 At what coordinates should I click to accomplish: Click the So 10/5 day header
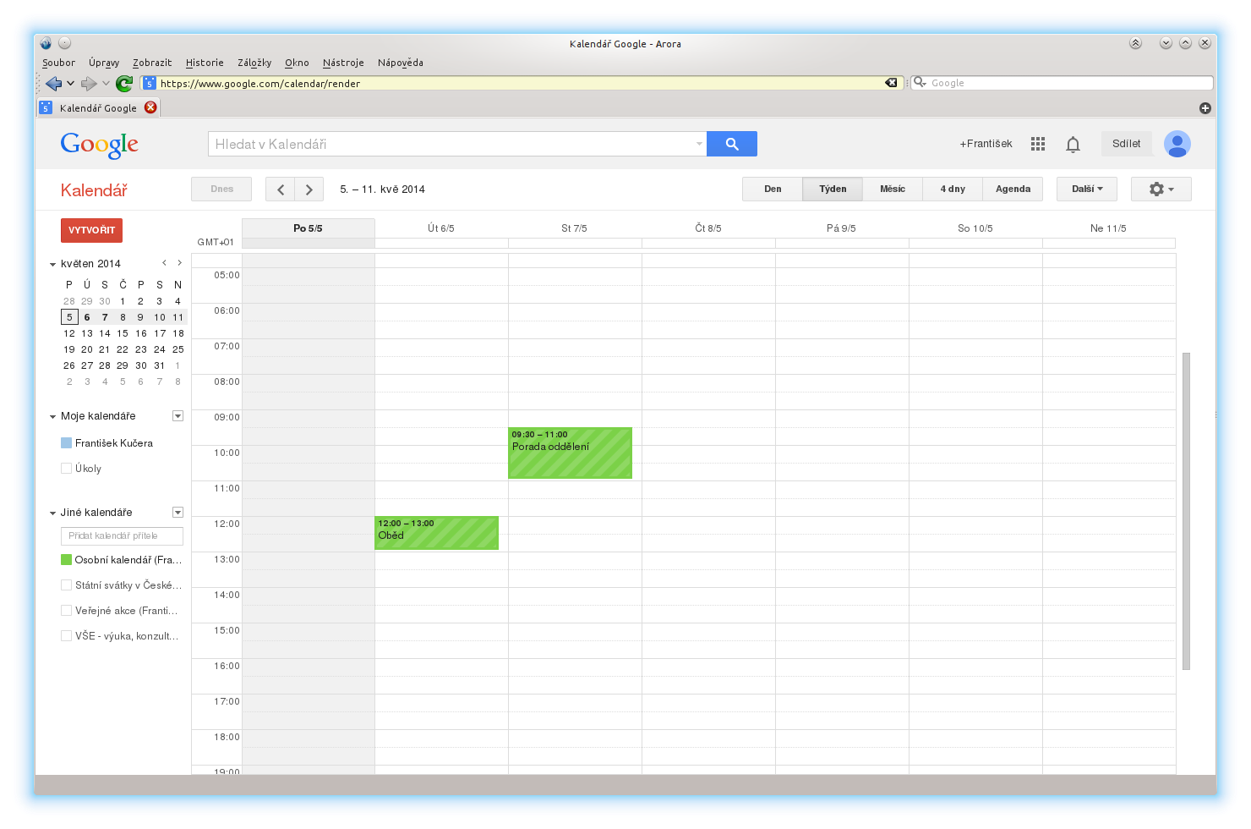[x=975, y=228]
